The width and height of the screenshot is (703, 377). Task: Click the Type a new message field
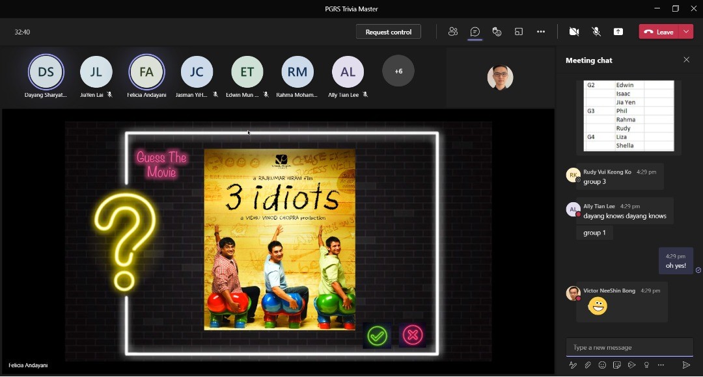tap(629, 347)
